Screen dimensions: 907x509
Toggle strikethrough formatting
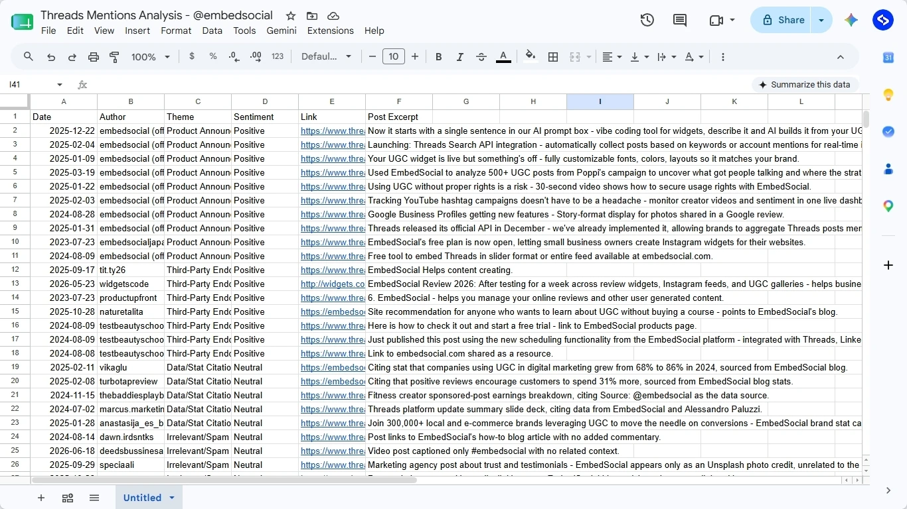[481, 57]
